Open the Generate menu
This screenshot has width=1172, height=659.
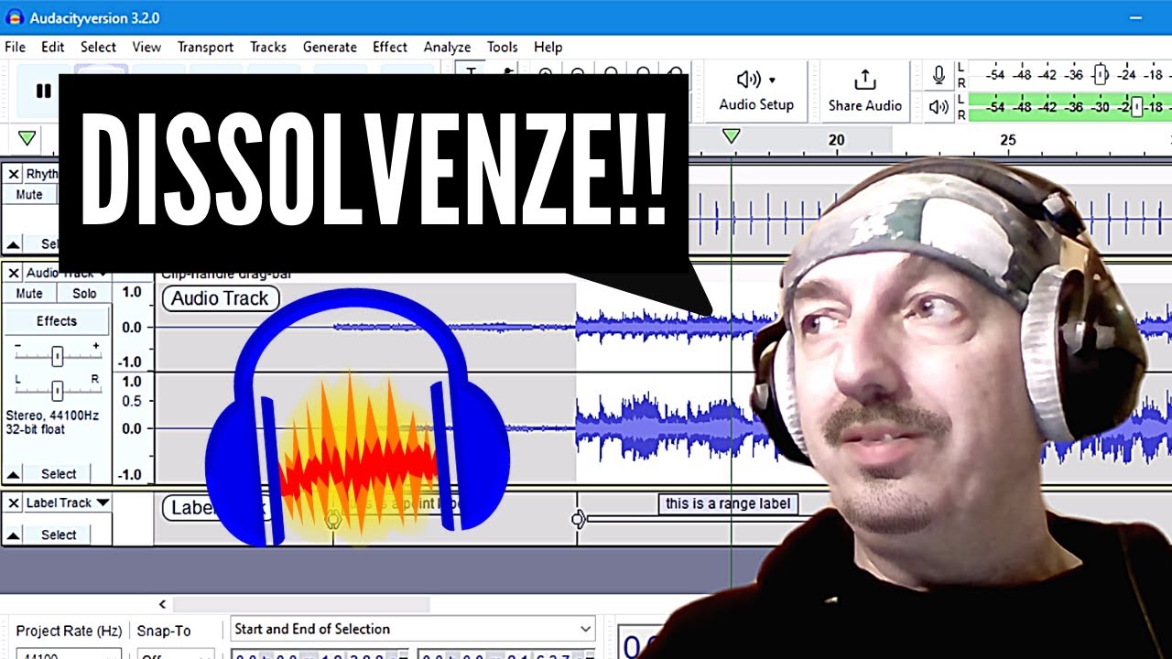point(330,47)
